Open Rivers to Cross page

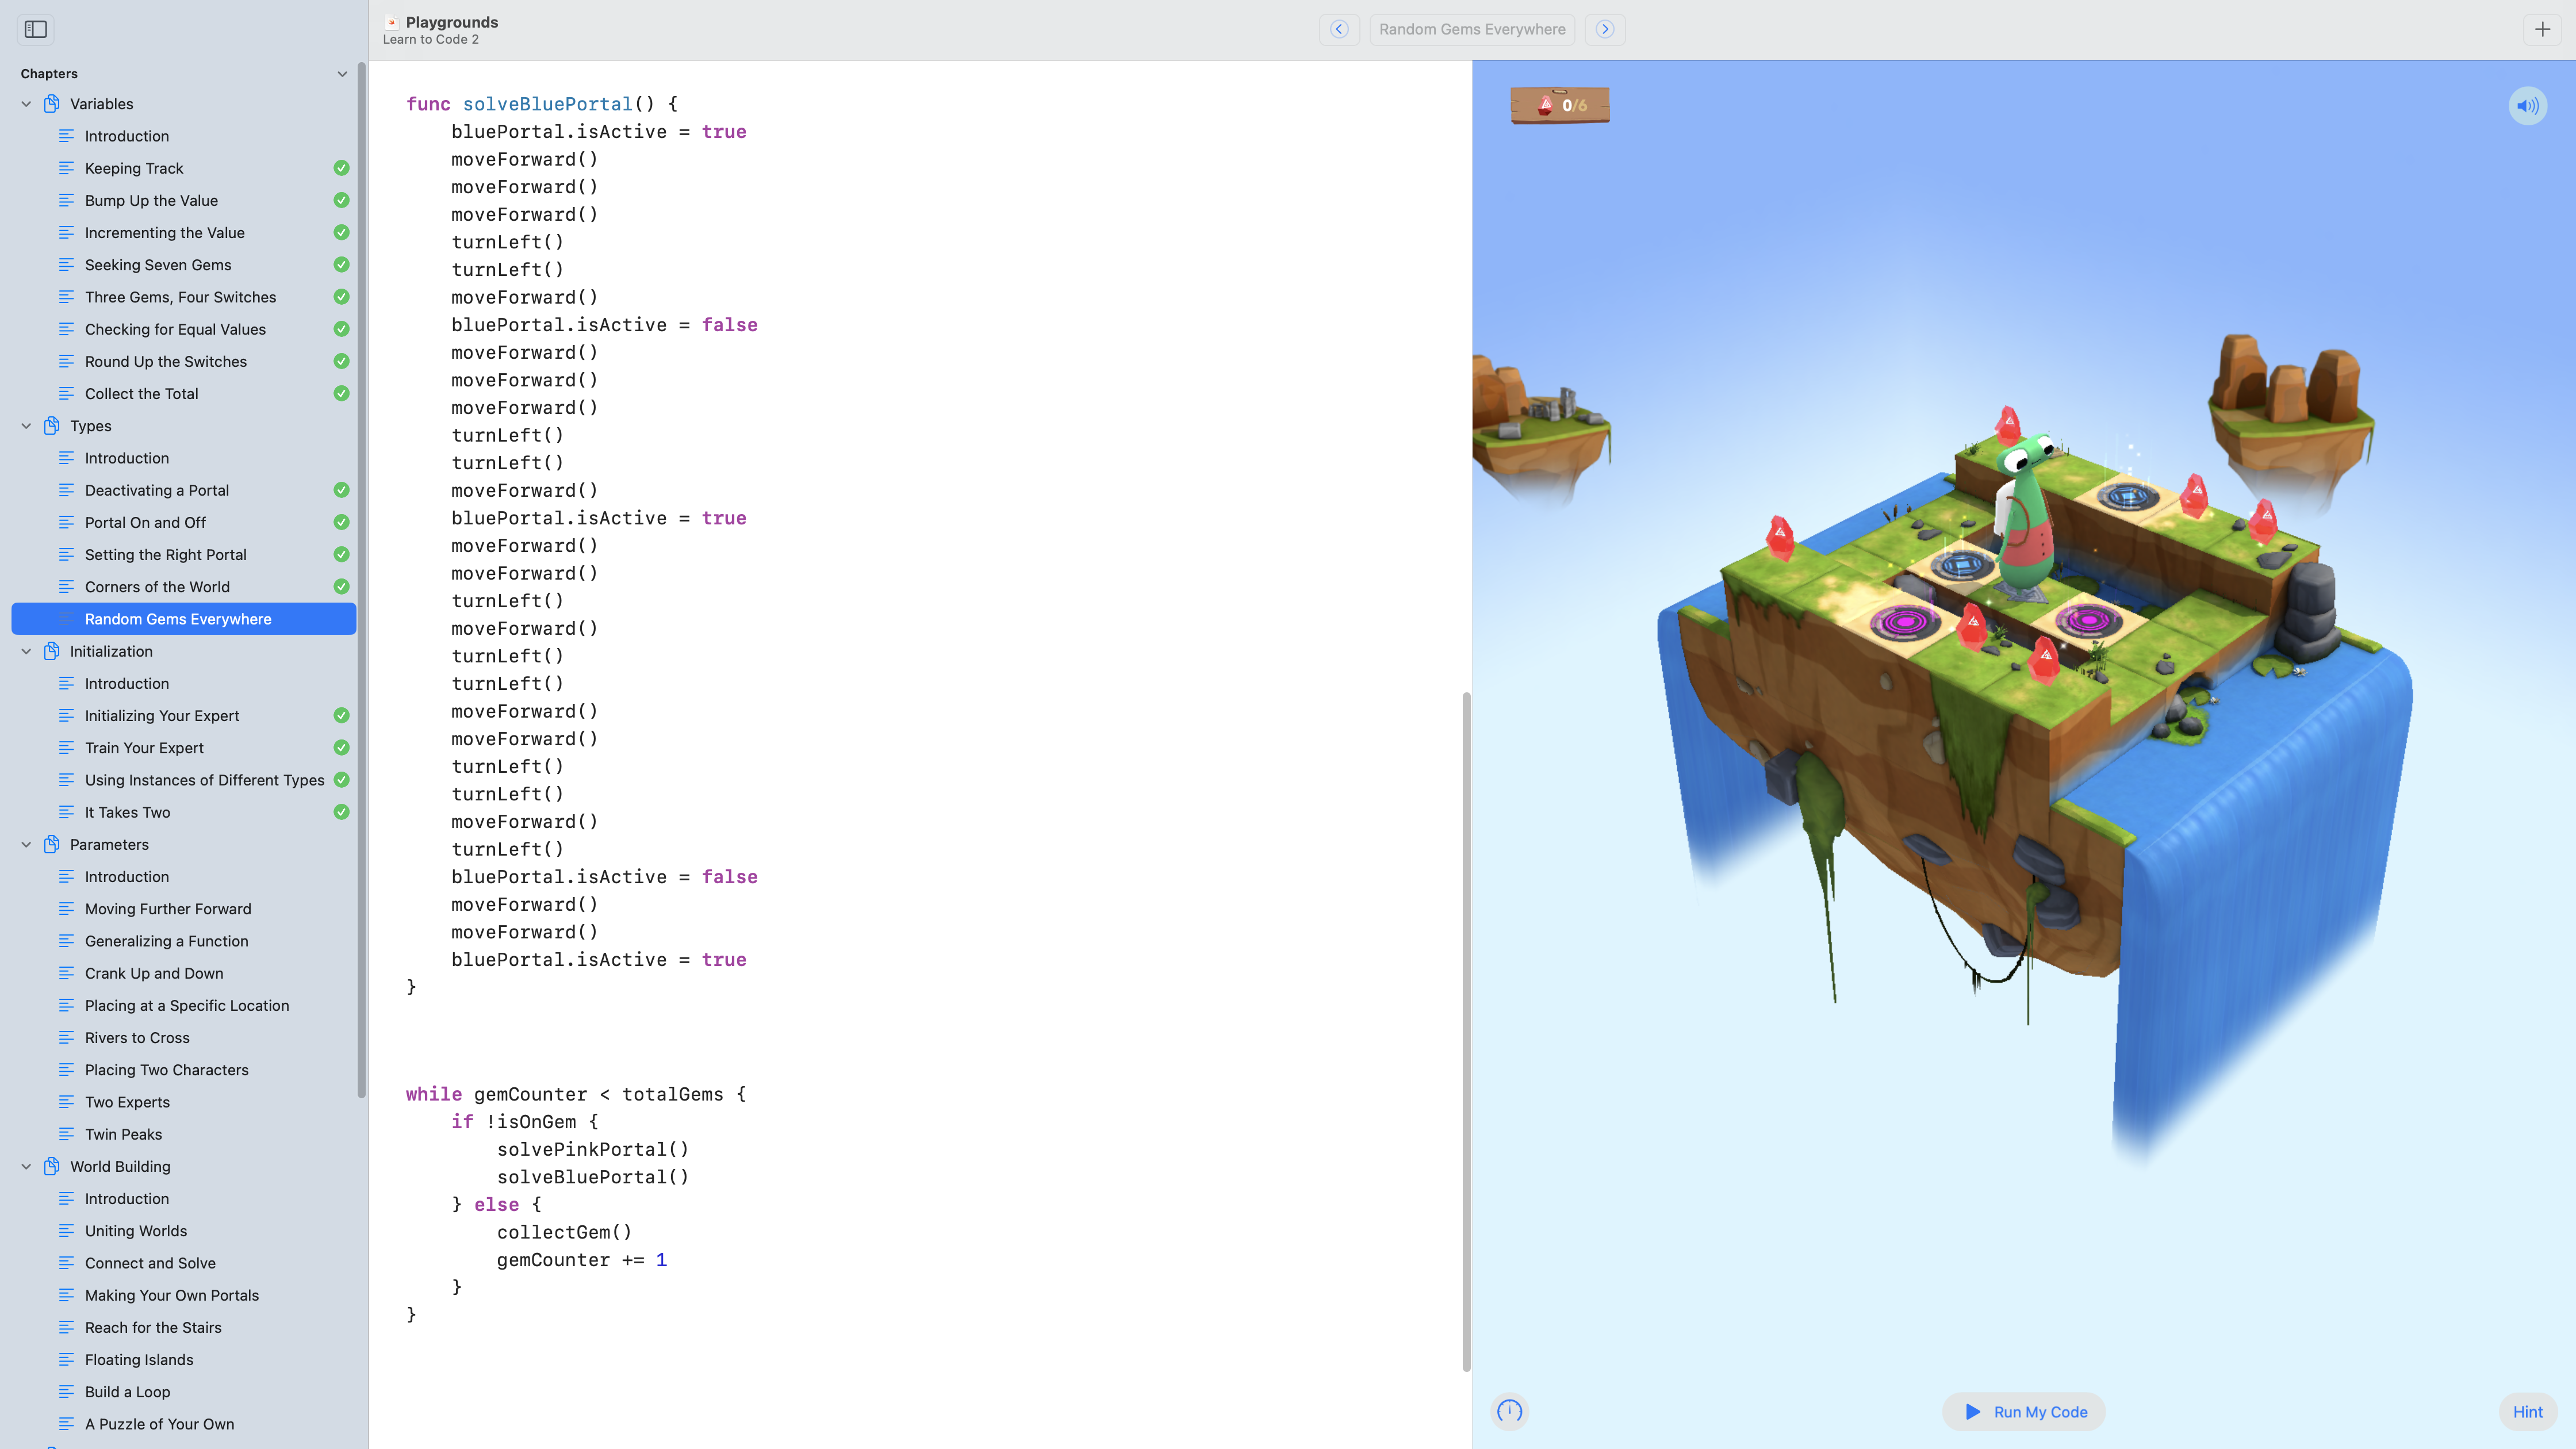(184, 1038)
